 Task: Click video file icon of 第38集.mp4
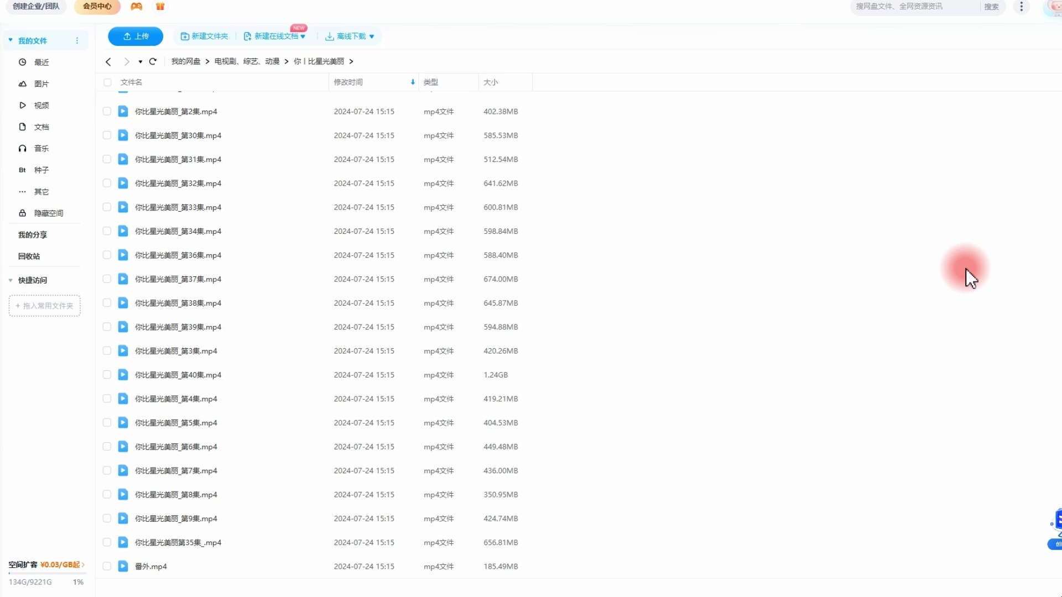(x=123, y=303)
